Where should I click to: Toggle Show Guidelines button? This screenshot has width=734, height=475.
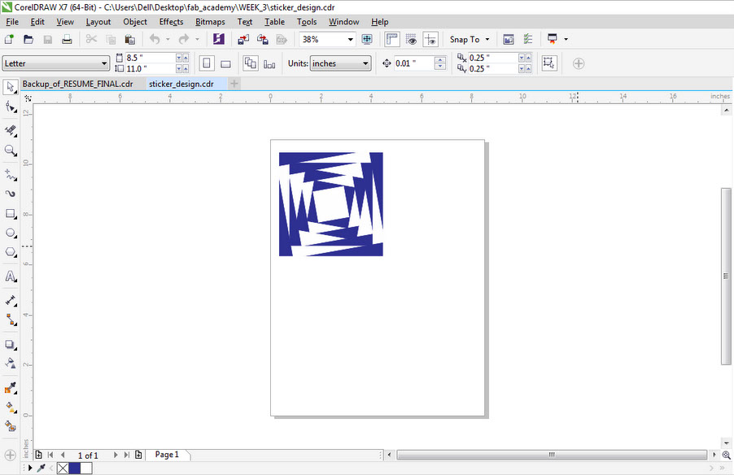430,39
